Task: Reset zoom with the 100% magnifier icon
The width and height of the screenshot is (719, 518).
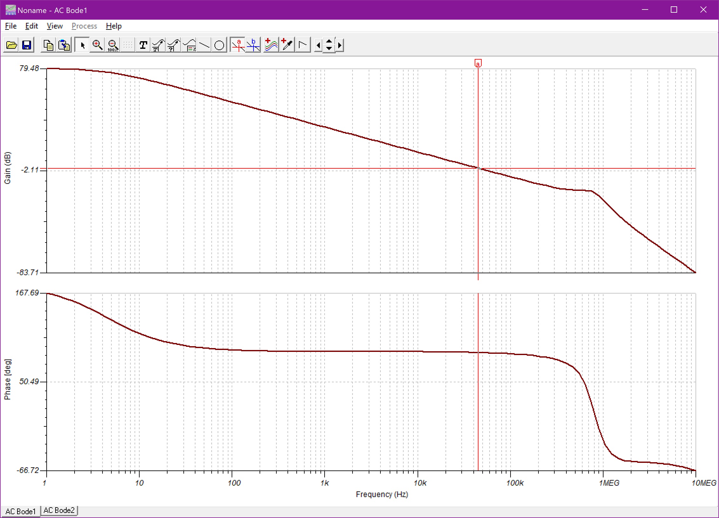Action: tap(113, 45)
